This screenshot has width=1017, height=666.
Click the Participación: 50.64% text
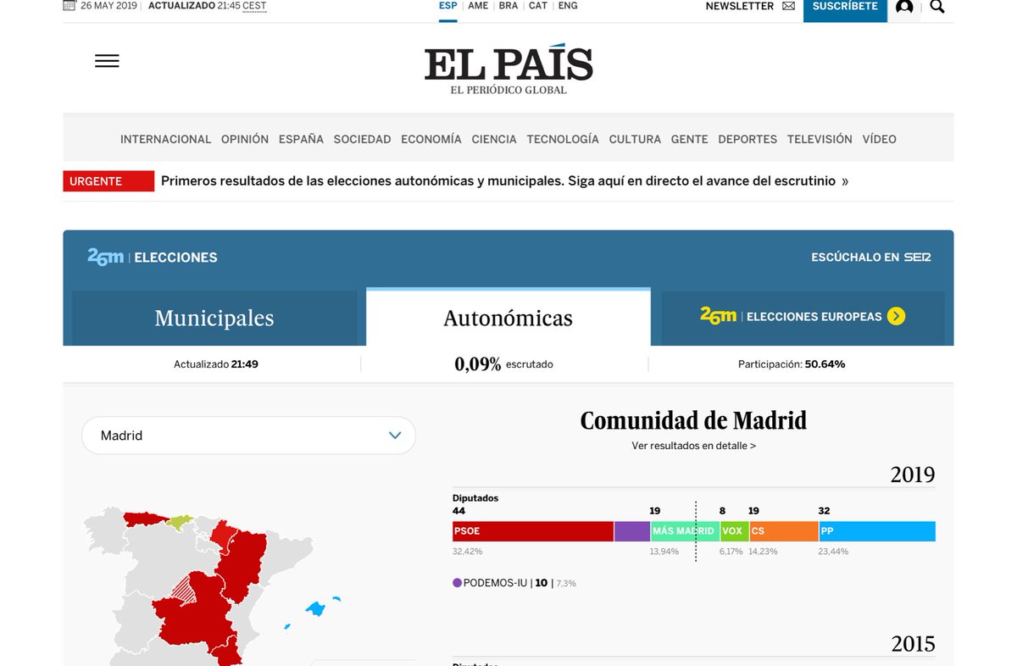792,364
